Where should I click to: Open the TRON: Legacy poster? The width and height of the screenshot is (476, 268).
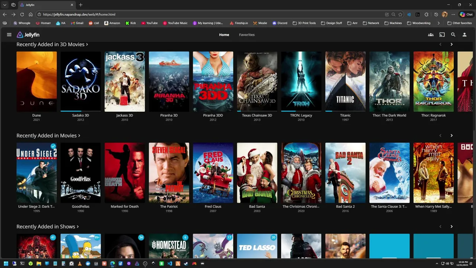(x=301, y=82)
